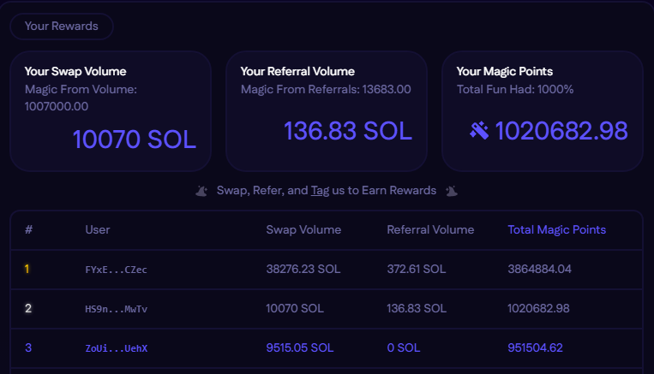Image resolution: width=654 pixels, height=374 pixels.
Task: Click 10070 SOL cell in HS9n...MwTv row
Action: pyautogui.click(x=295, y=308)
